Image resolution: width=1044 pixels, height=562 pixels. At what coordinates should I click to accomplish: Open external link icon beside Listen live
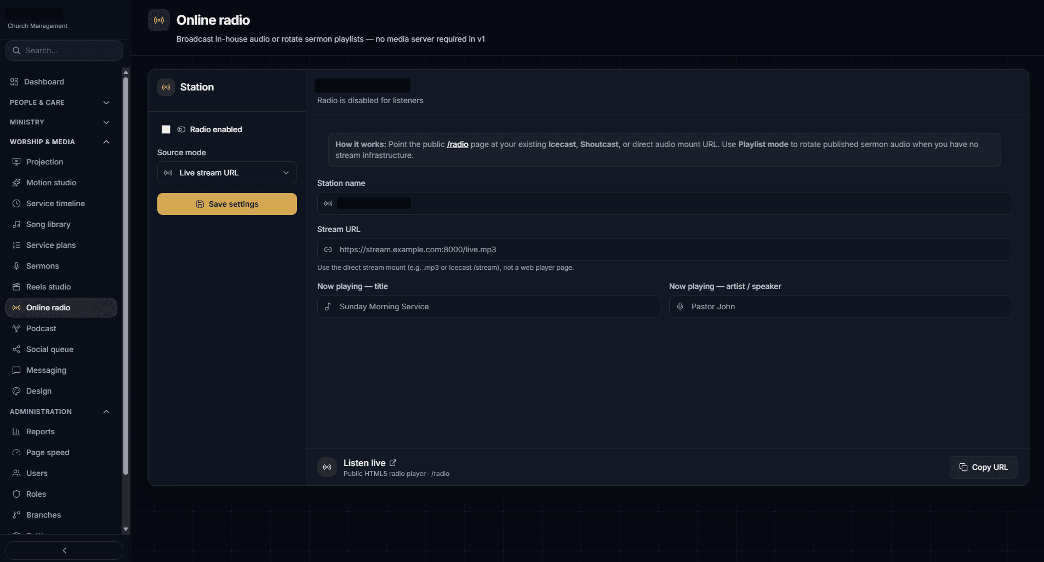[x=393, y=463]
